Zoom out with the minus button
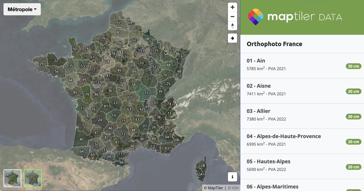This screenshot has width=364, height=191. pyautogui.click(x=232, y=16)
